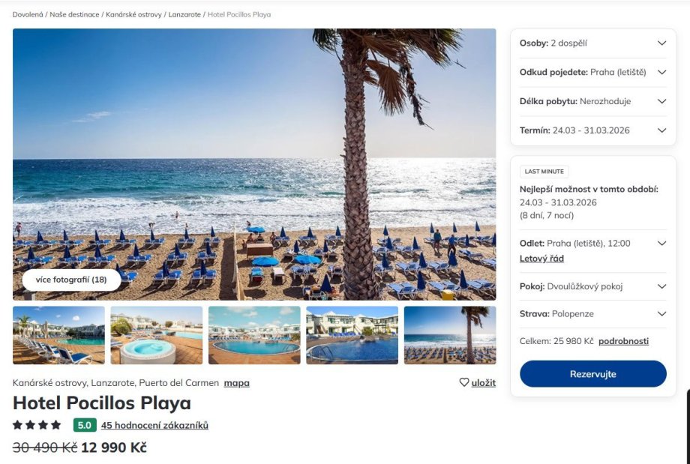
Task: Expand the Délka pobytu selector
Action: click(592, 101)
